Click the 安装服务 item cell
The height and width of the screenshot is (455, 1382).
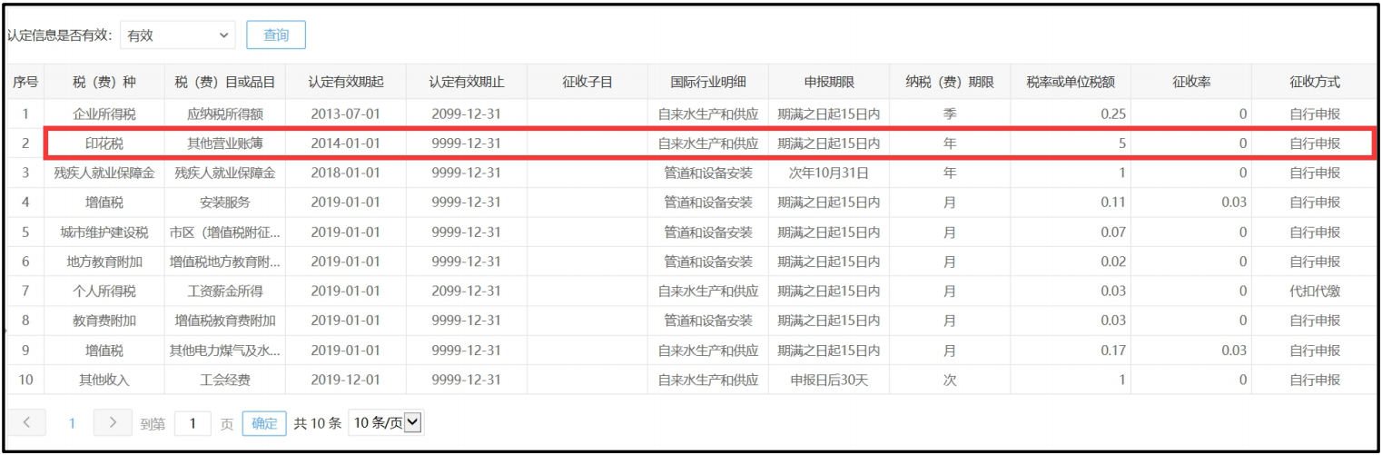click(224, 203)
